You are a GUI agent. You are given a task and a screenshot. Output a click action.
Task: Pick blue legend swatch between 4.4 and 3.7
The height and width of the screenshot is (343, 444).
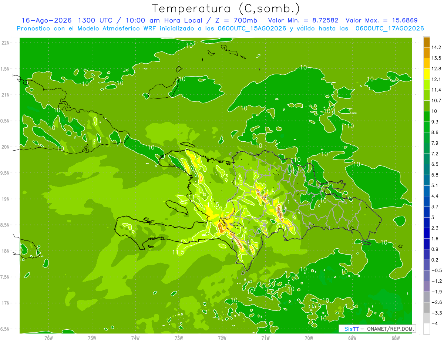click(427, 201)
